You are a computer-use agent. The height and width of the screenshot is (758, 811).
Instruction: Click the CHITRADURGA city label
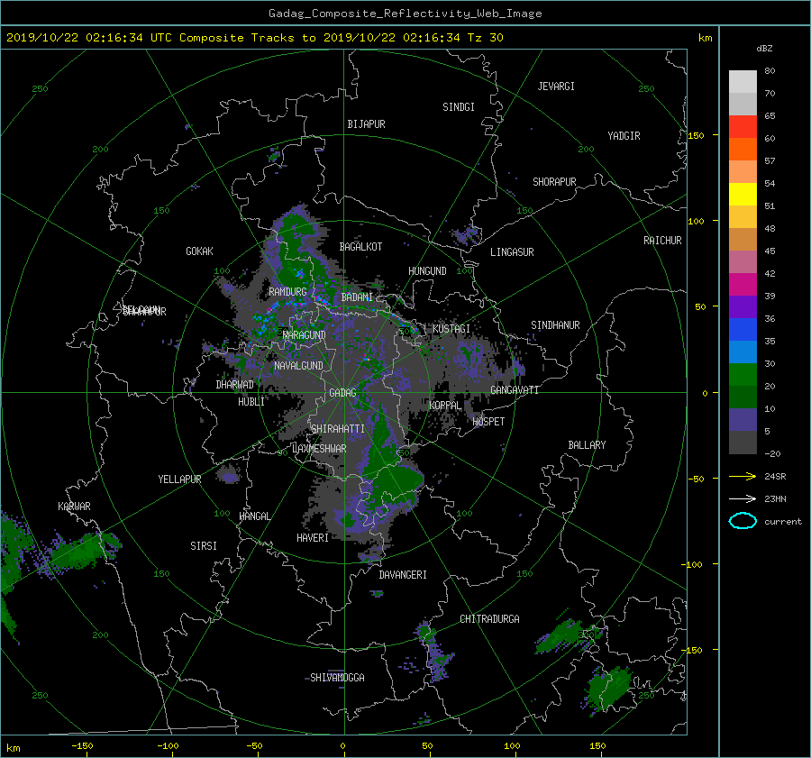click(490, 619)
